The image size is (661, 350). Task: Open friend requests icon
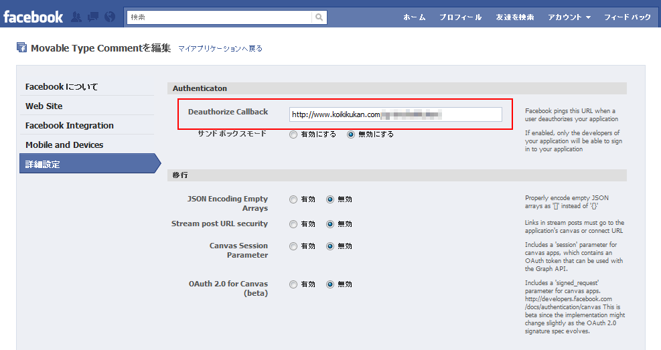[76, 17]
